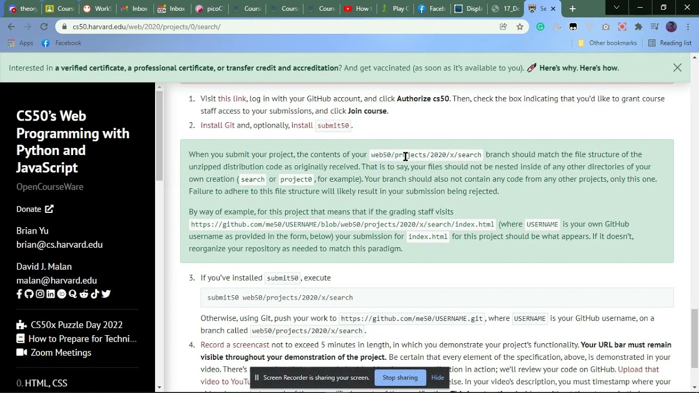Click the site lock icon in address bar
This screenshot has height=393, width=699.
pos(64,27)
